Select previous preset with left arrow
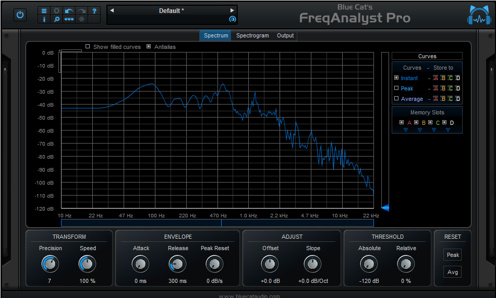 [x=112, y=10]
